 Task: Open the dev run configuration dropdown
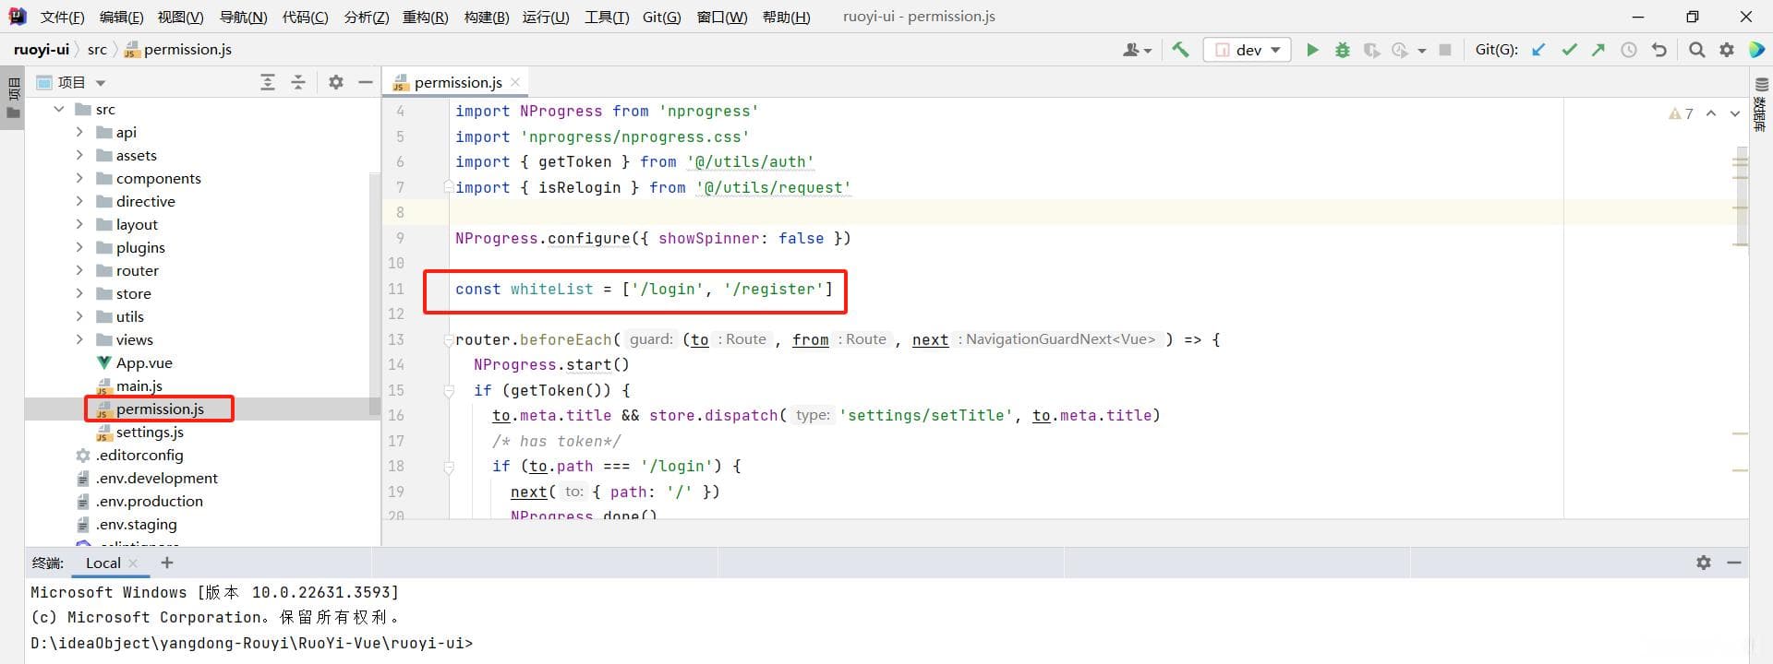point(1247,50)
